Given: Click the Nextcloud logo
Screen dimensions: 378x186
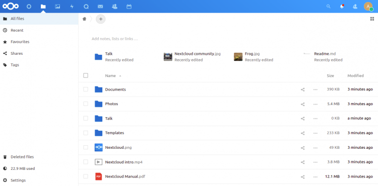Looking at the screenshot, I should point(11,7).
